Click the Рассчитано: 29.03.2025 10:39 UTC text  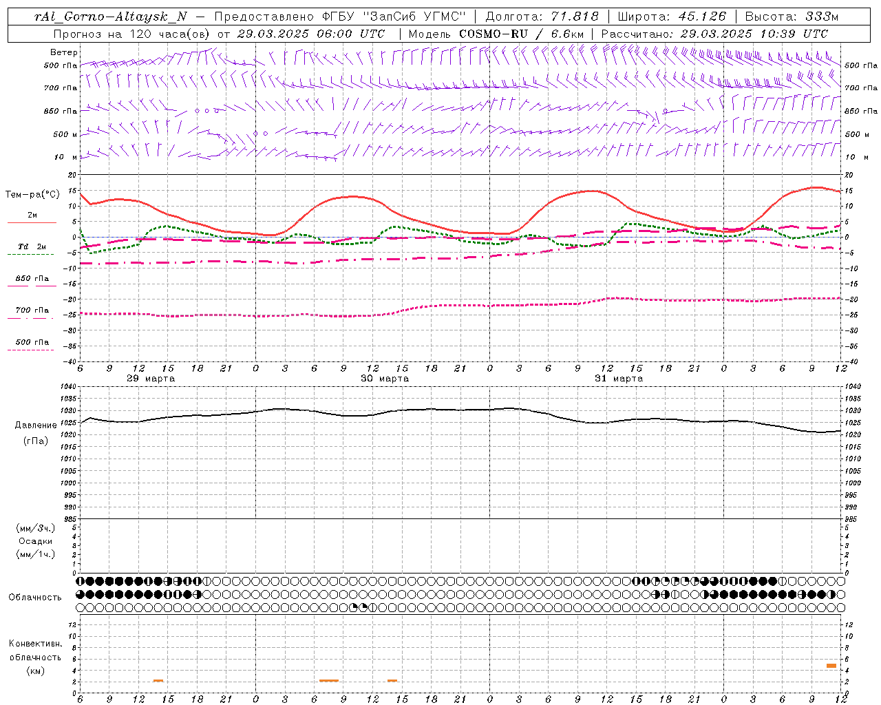point(714,34)
